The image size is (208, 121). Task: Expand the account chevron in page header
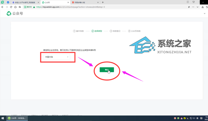204,14
